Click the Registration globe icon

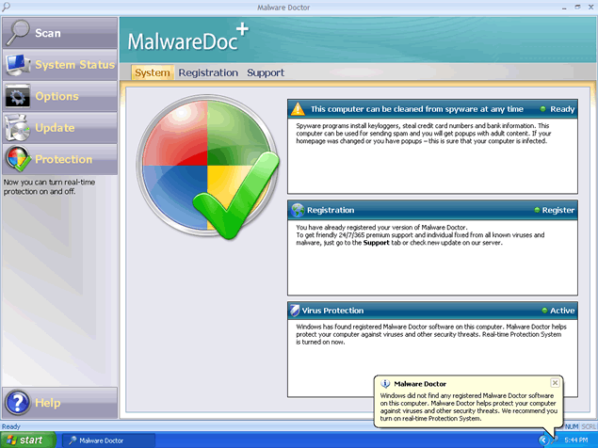(x=299, y=210)
